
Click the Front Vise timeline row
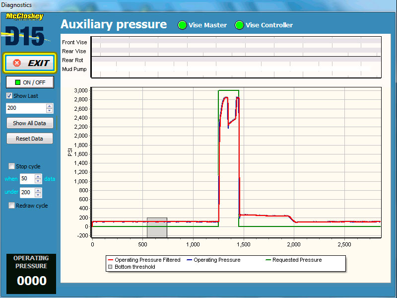[236, 42]
